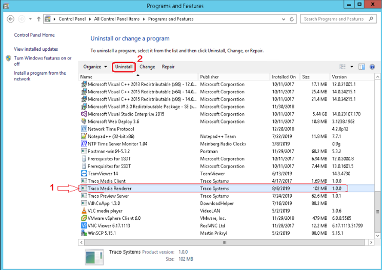
Task: Open help with the question mark icon
Action: pos(372,67)
